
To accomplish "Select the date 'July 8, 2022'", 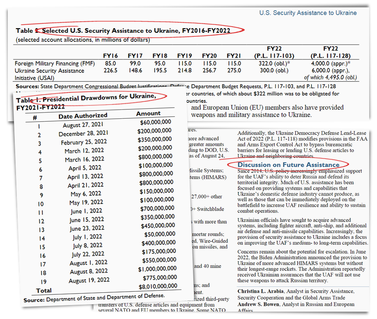I will click(88, 246).
